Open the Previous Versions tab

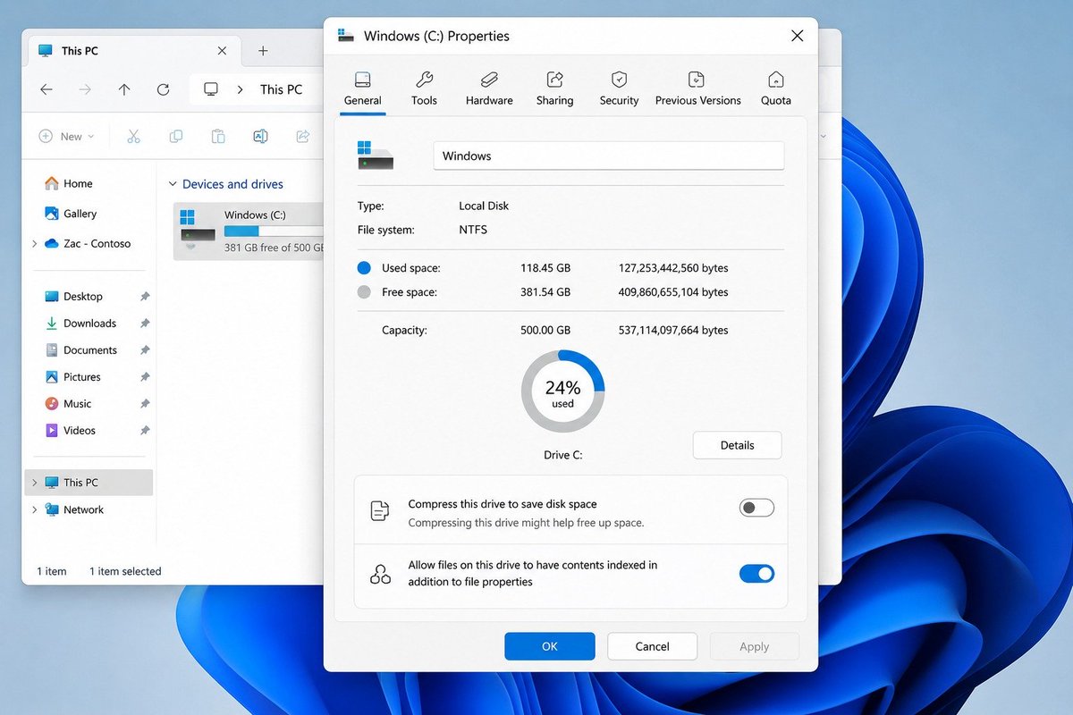click(697, 88)
